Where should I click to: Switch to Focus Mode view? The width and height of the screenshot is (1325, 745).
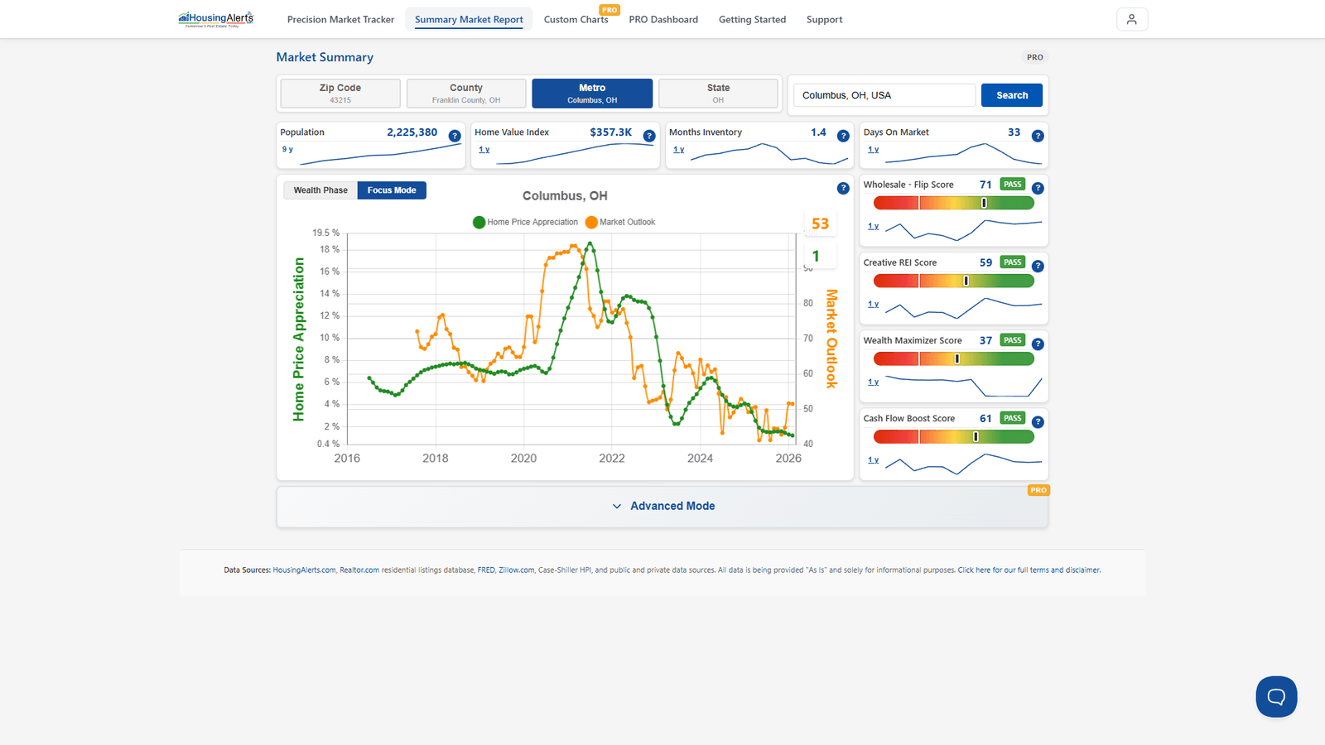[392, 190]
